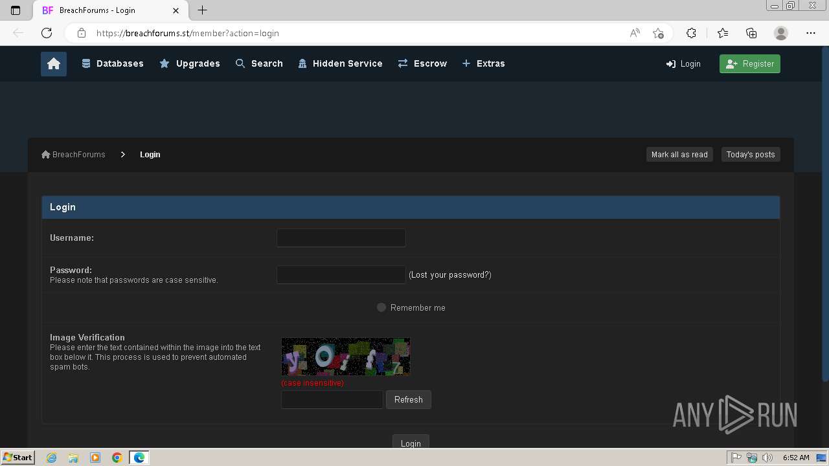Click the Escrow exchange arrows icon
The image size is (829, 466).
(x=403, y=63)
